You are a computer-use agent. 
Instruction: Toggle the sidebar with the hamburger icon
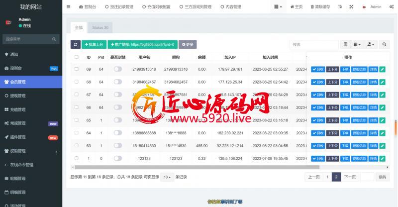click(69, 7)
